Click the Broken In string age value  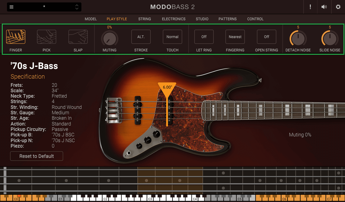62,118
